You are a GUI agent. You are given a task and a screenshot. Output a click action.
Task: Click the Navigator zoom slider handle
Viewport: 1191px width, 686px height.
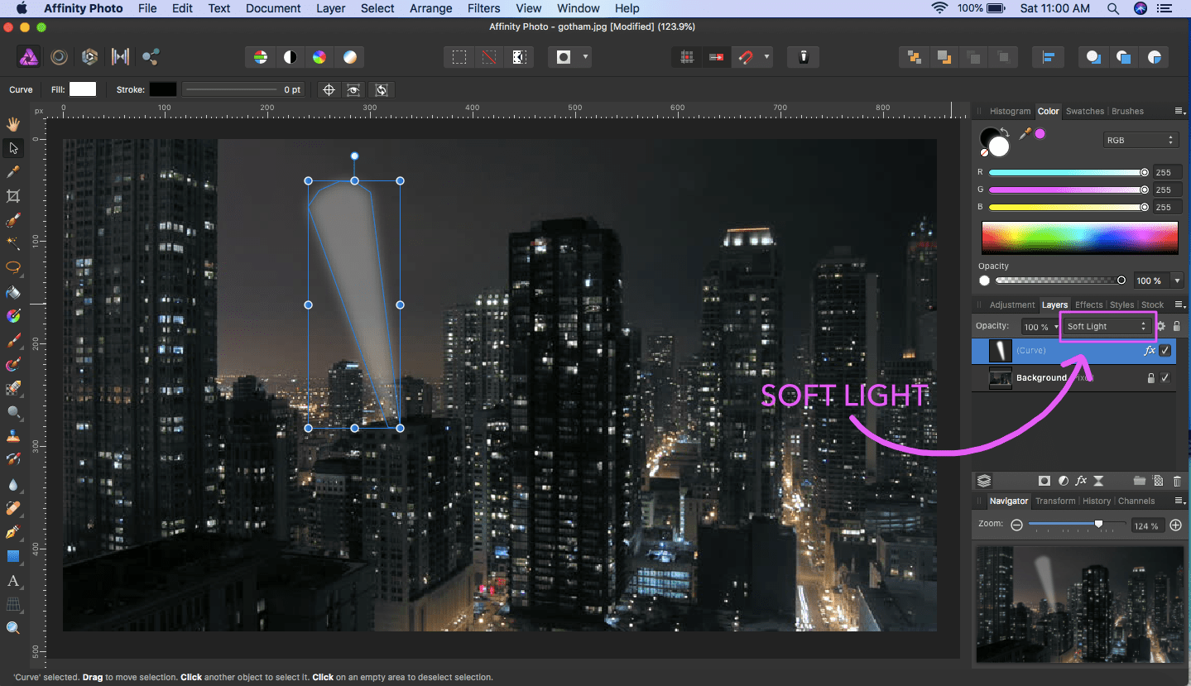pyautogui.click(x=1098, y=524)
